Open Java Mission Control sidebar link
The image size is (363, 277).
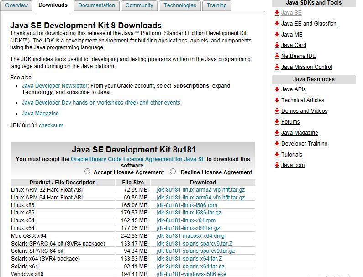point(306,67)
